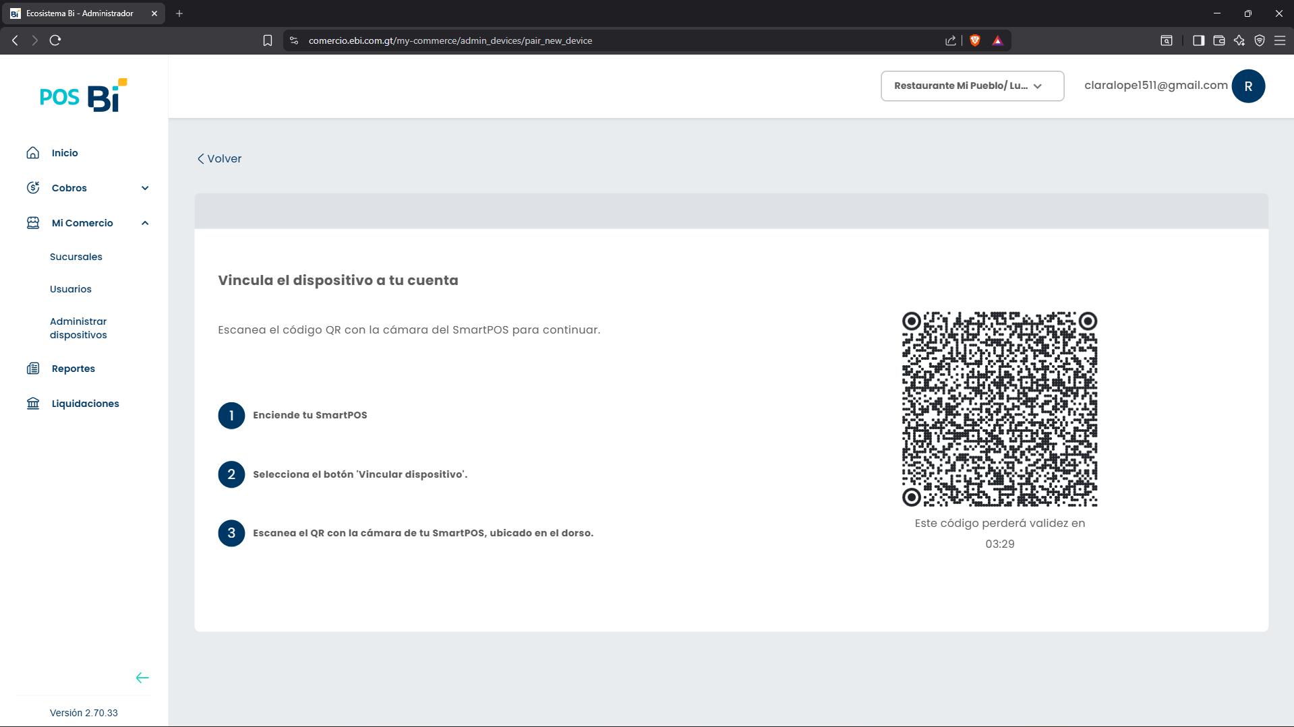Viewport: 1294px width, 727px height.
Task: Open the Restaurante Mi Pueblo branch dropdown
Action: [x=972, y=86]
